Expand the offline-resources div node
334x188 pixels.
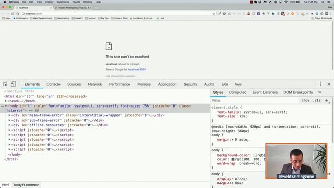click(9, 125)
